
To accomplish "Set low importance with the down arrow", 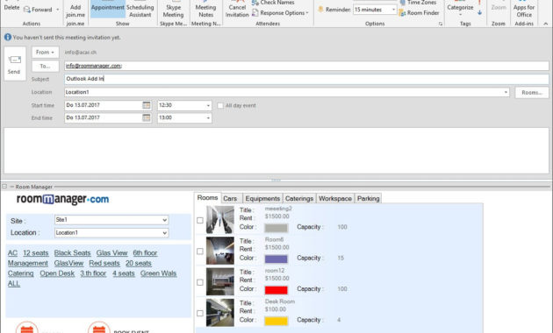I will point(479,12).
